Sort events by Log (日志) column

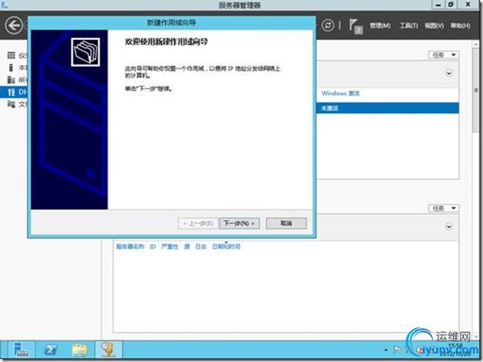point(201,247)
